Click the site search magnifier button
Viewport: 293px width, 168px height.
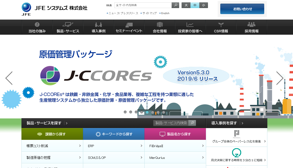click(176, 5)
